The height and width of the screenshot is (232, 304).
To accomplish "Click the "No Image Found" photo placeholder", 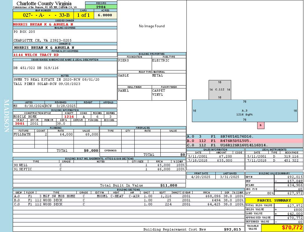I will click(x=152, y=26).
